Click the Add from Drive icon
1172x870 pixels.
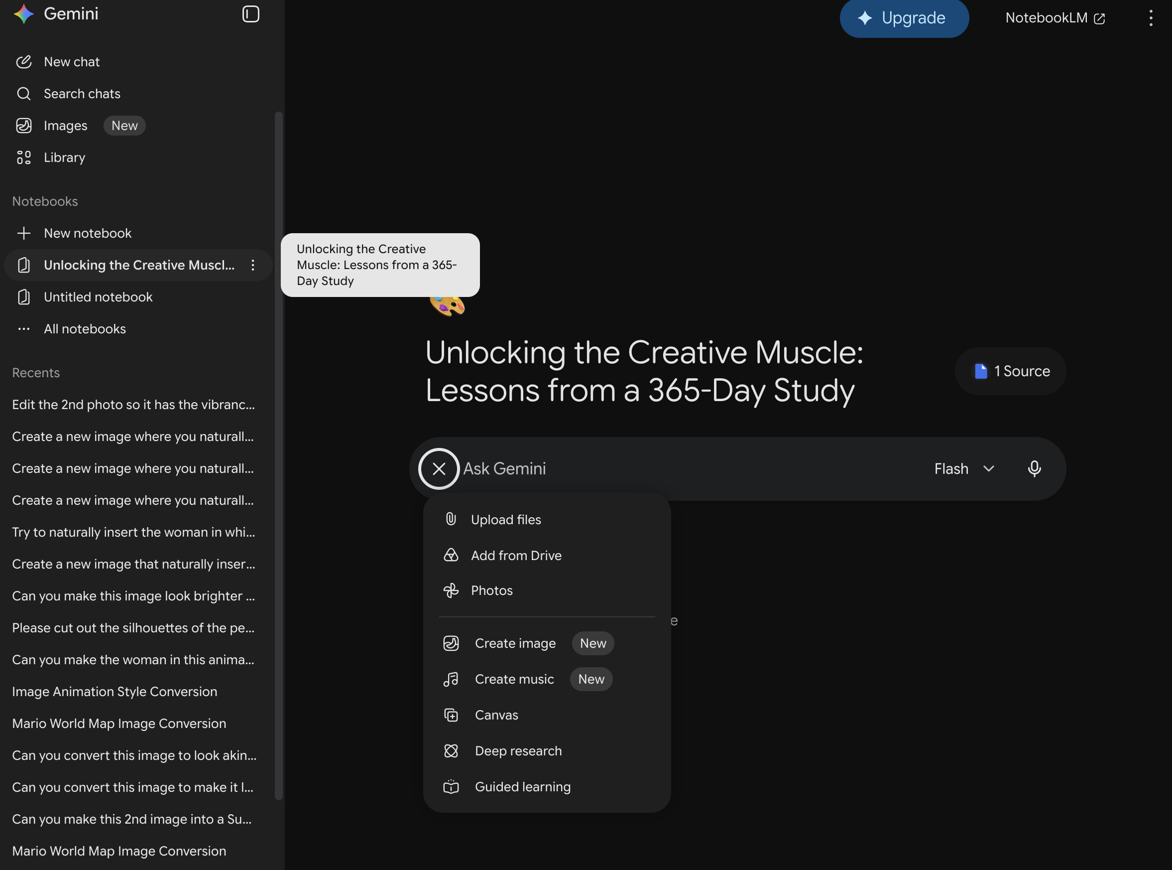click(x=451, y=555)
